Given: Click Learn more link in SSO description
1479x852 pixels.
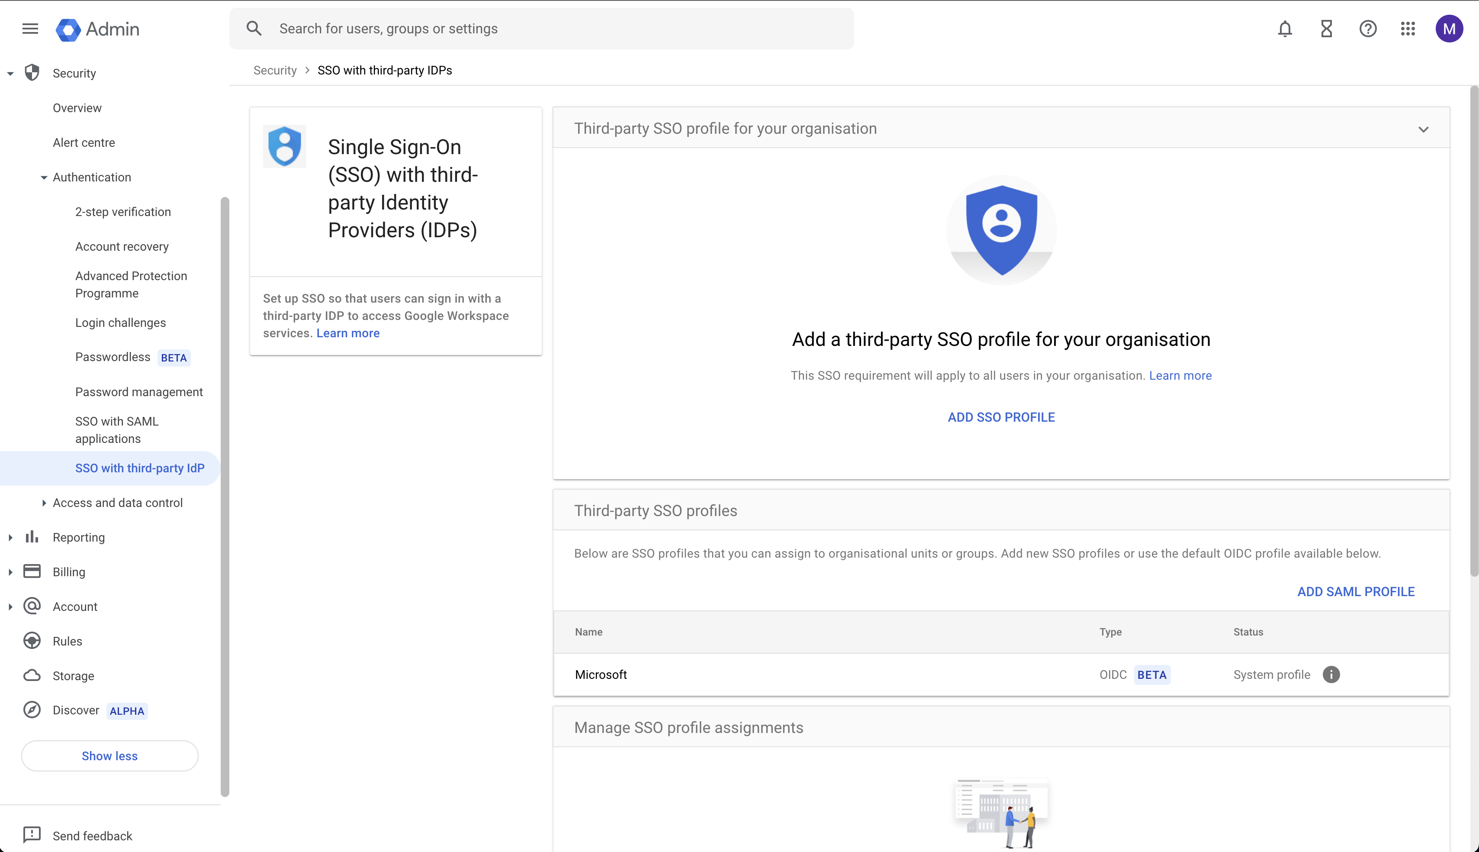Looking at the screenshot, I should point(347,332).
